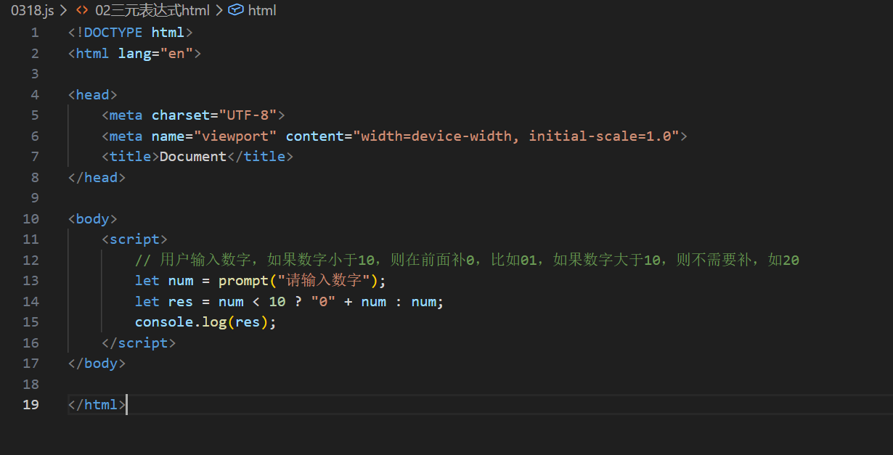The image size is (893, 455).
Task: Click the console.log(res) statement
Action: pyautogui.click(x=205, y=321)
